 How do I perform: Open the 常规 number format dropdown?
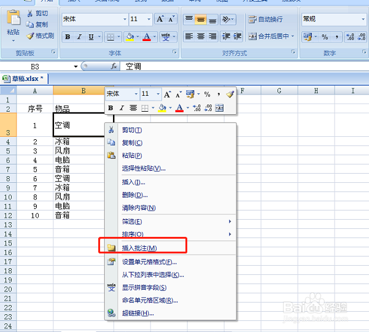tap(363, 19)
